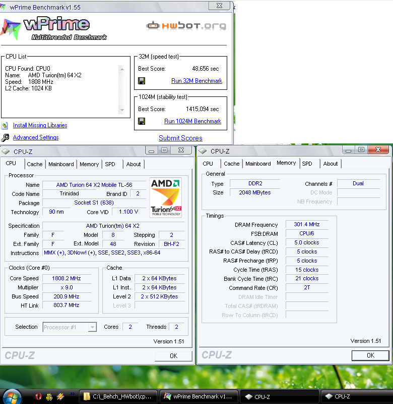
Task: Click the HT Link value 803.7 MHz
Action: pos(67,305)
